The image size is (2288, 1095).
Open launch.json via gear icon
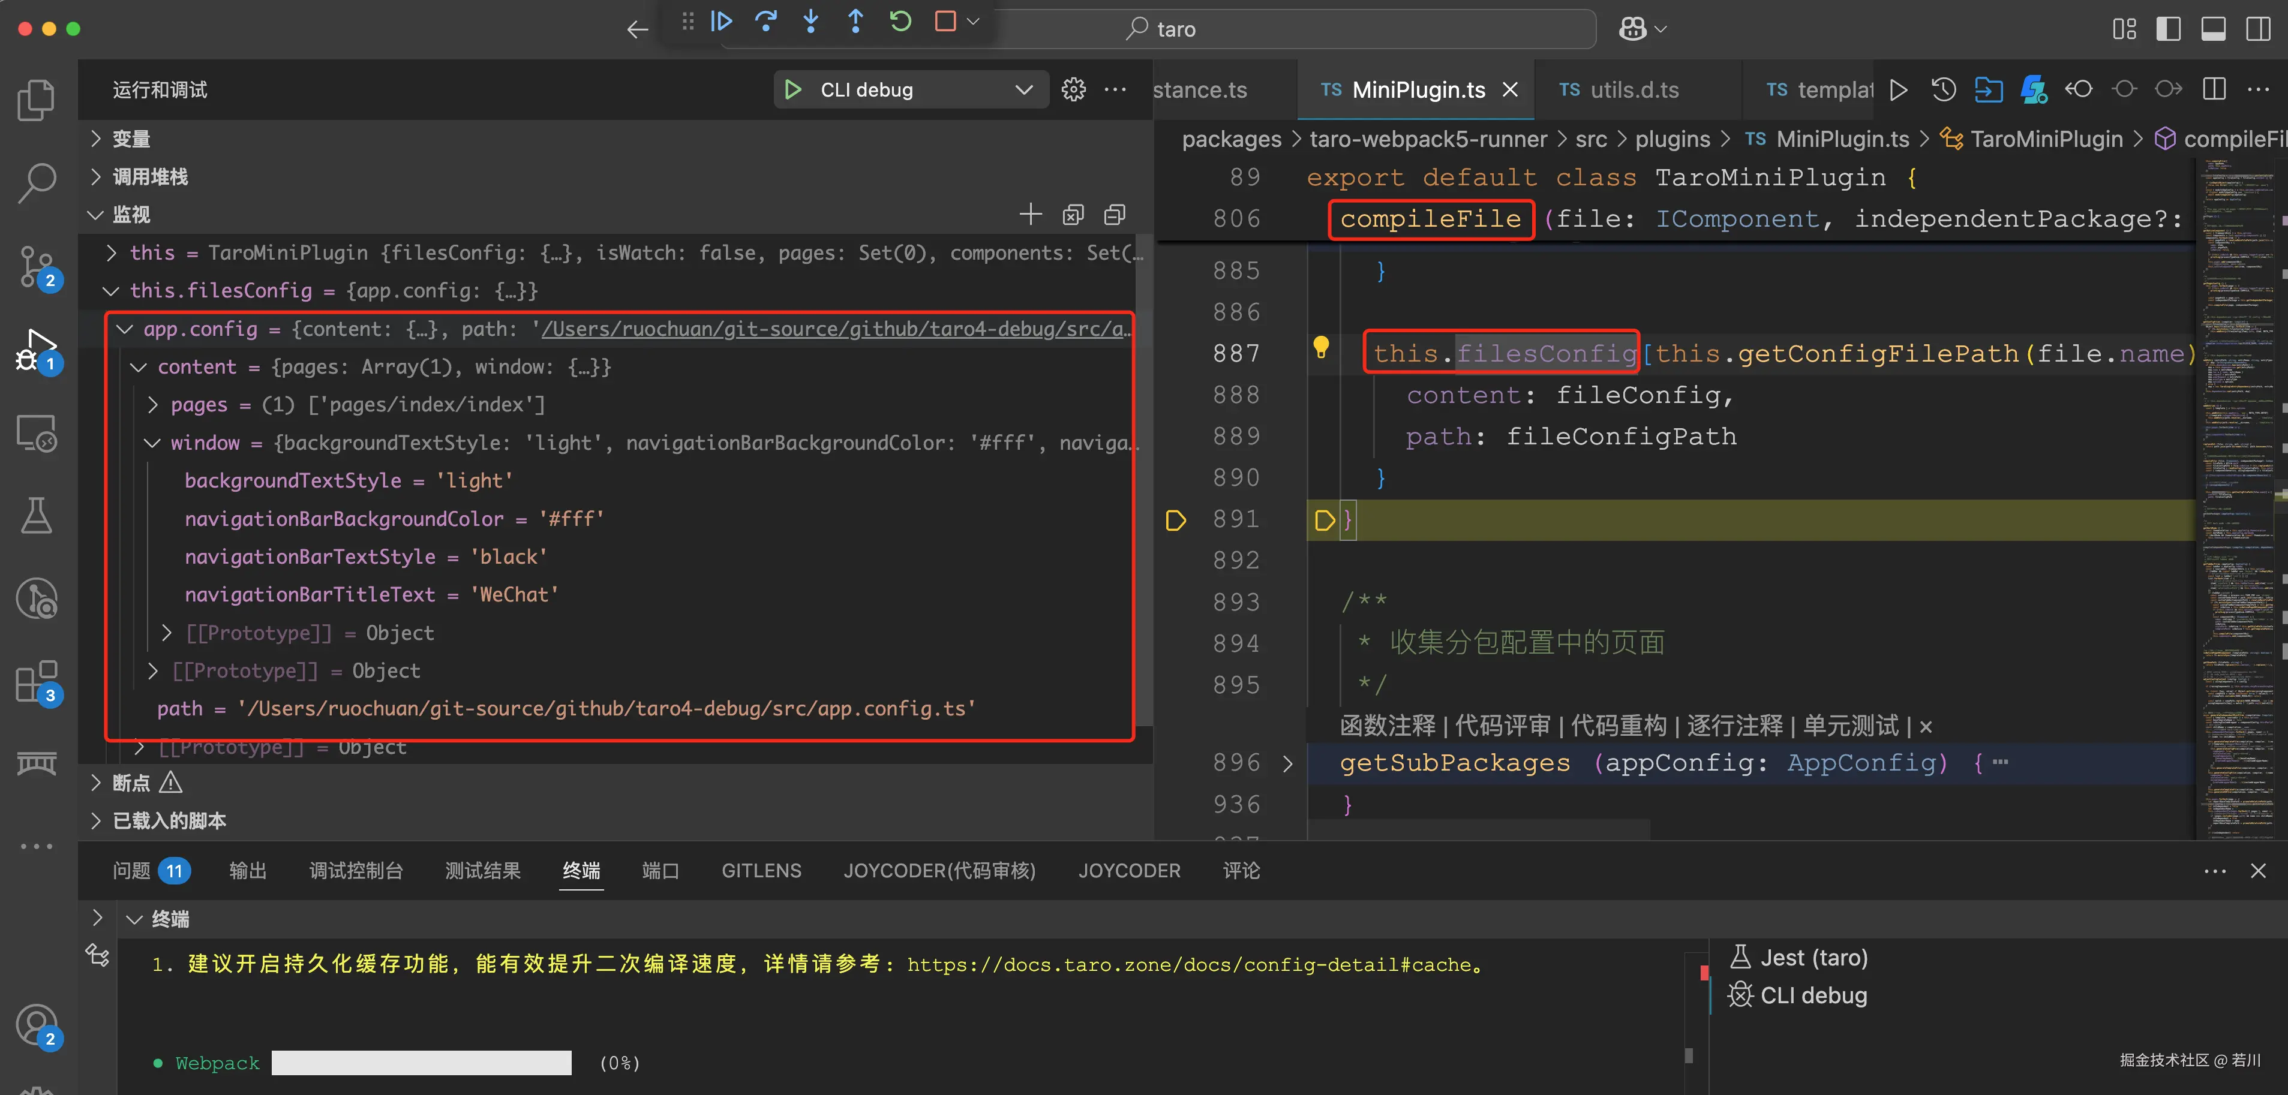[1073, 90]
